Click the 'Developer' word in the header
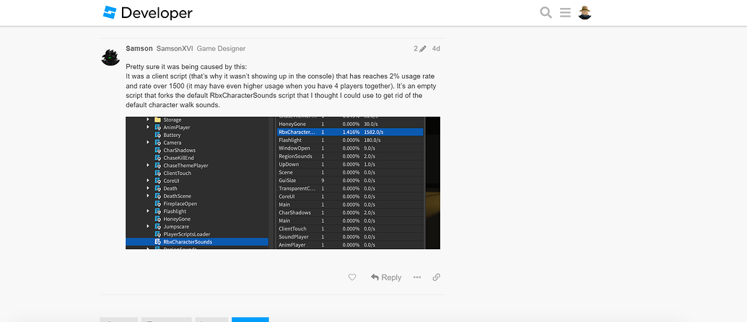 pos(157,13)
